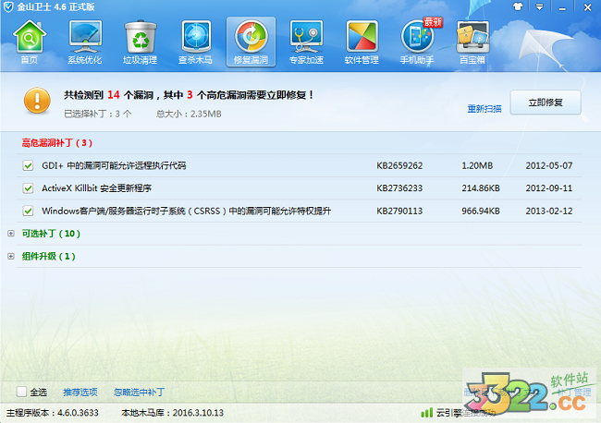
Task: Close the 金山卫士 window
Action: coord(587,7)
